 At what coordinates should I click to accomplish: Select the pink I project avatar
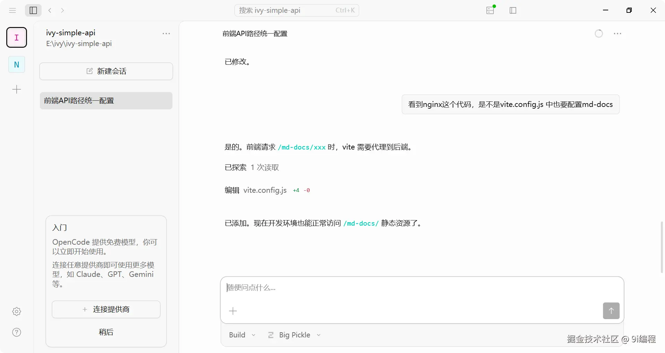[x=17, y=37]
